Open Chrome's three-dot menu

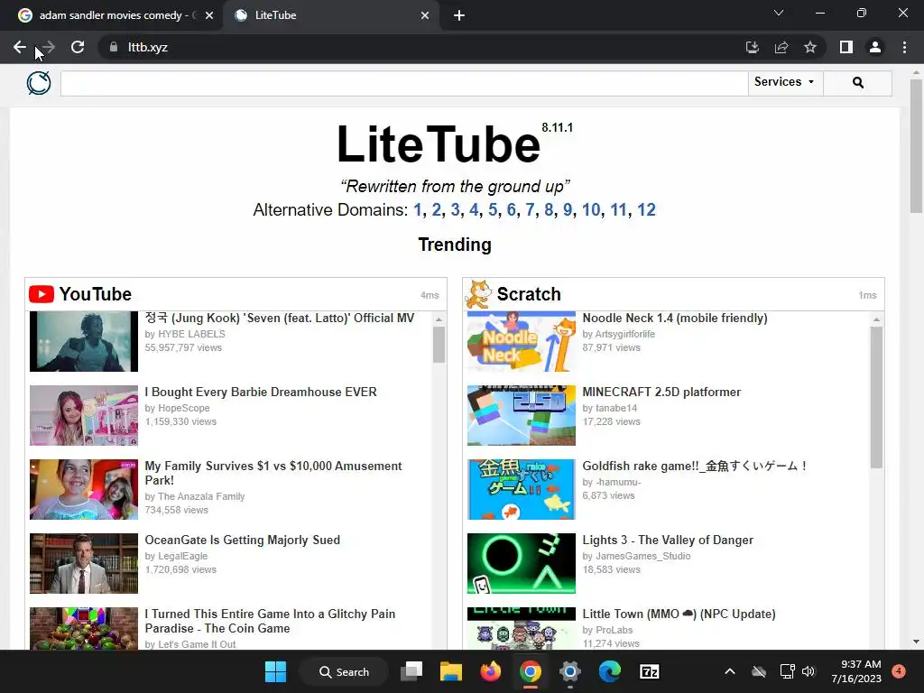point(904,47)
